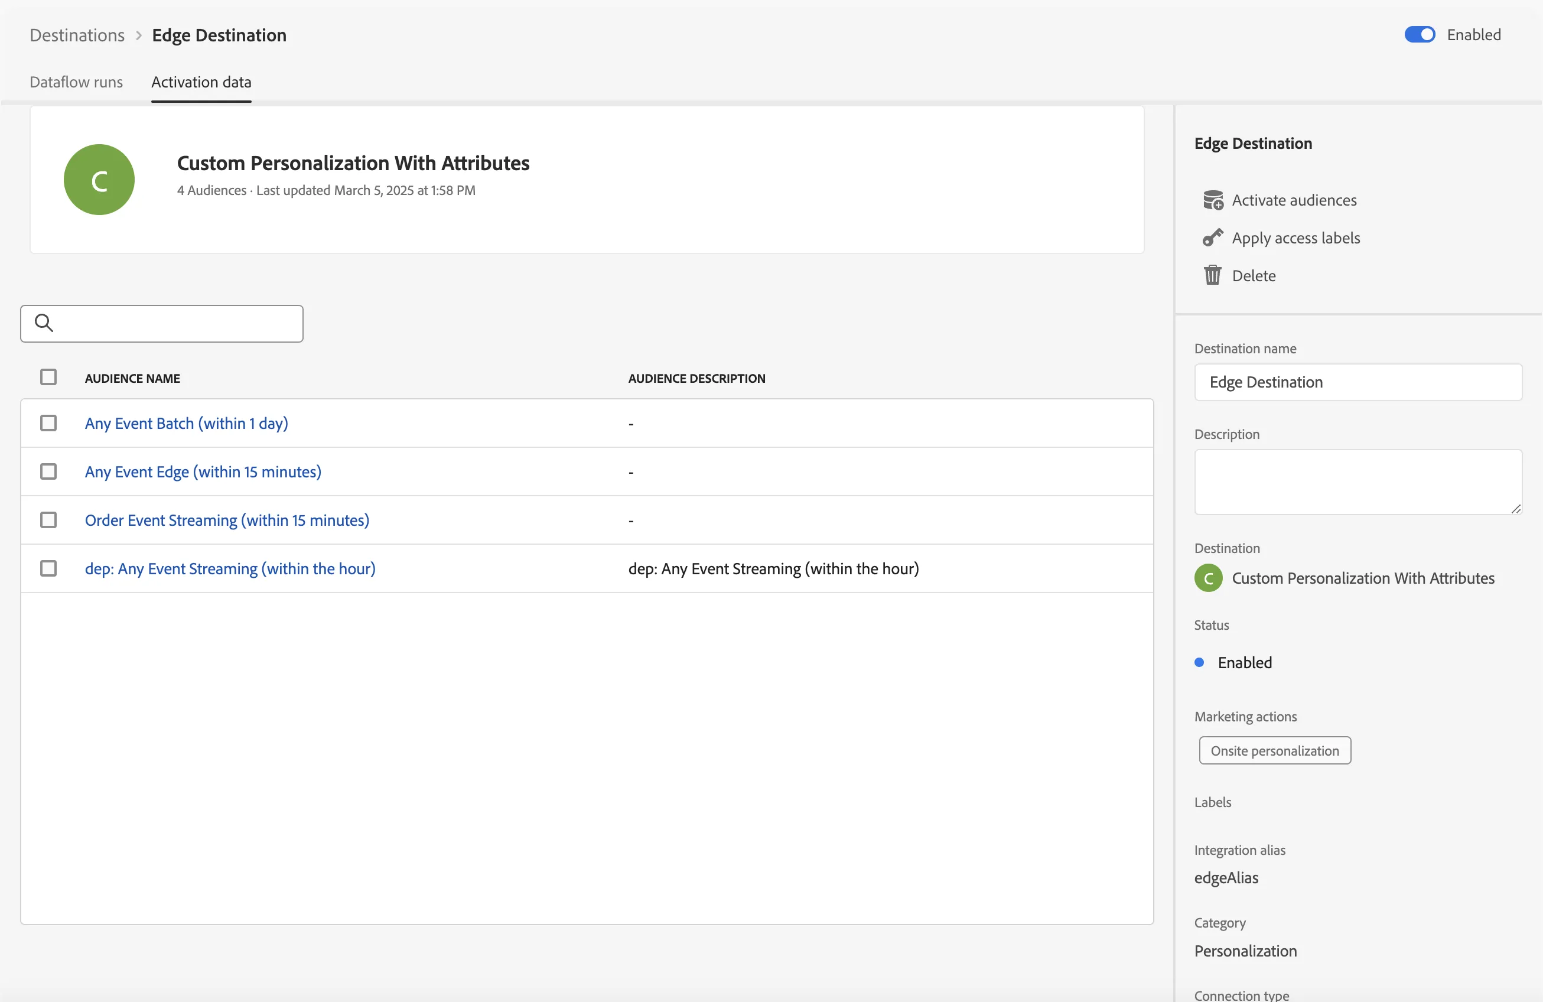Open Order Event Streaming (within 15 minutes) audience
Screen dimensions: 1543x1002
tap(227, 520)
